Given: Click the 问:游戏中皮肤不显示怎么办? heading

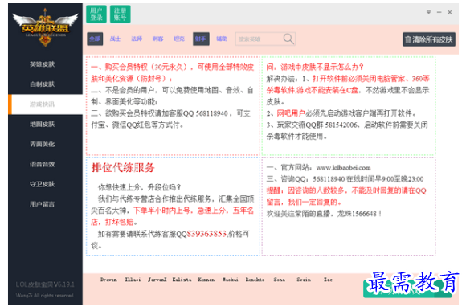Looking at the screenshot, I should (x=315, y=67).
